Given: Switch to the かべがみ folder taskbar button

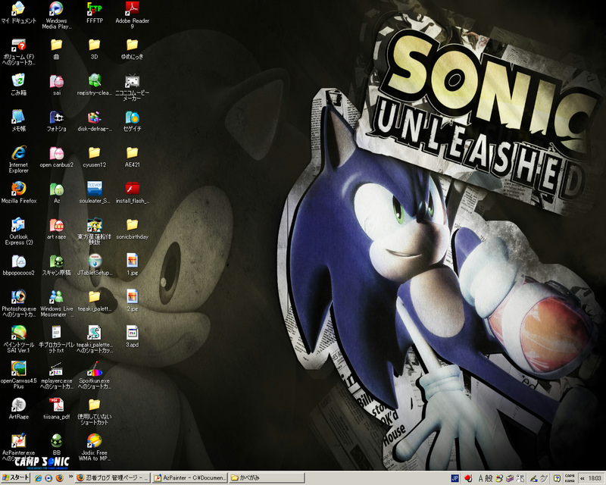Looking at the screenshot, I should point(265,478).
